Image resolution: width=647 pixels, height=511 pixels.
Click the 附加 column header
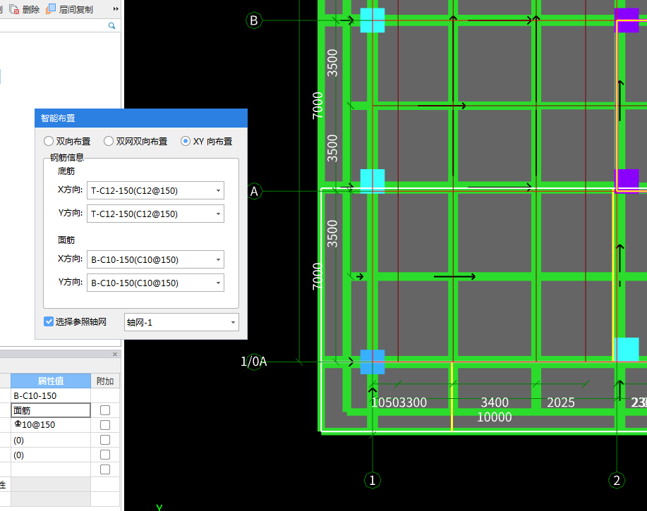pyautogui.click(x=105, y=381)
